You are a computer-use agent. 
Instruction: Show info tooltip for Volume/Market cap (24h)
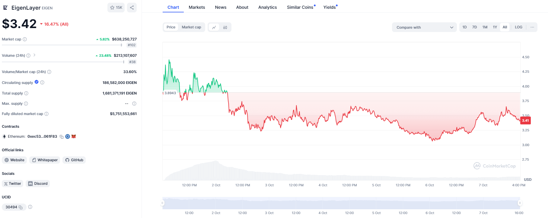pyautogui.click(x=49, y=72)
